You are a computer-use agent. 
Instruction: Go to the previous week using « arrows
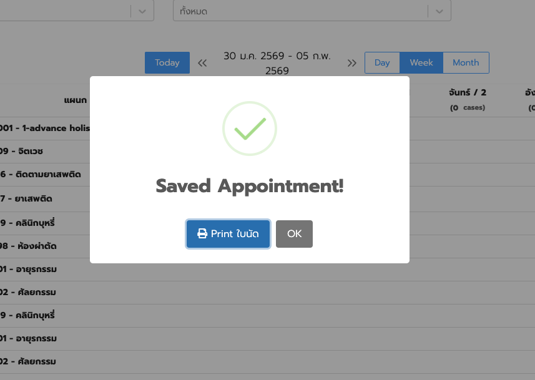(202, 63)
